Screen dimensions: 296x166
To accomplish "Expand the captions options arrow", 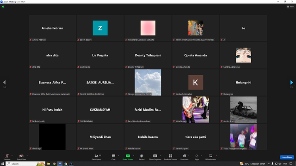I will click(160, 156).
